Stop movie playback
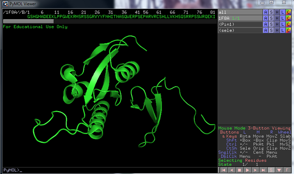294x174 pixels. (x=239, y=170)
